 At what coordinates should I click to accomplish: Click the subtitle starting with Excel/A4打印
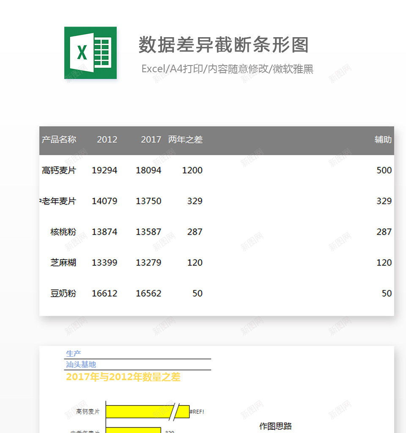tap(227, 69)
